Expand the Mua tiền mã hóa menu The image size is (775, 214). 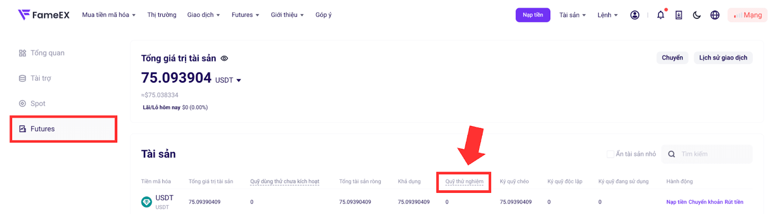coord(109,15)
